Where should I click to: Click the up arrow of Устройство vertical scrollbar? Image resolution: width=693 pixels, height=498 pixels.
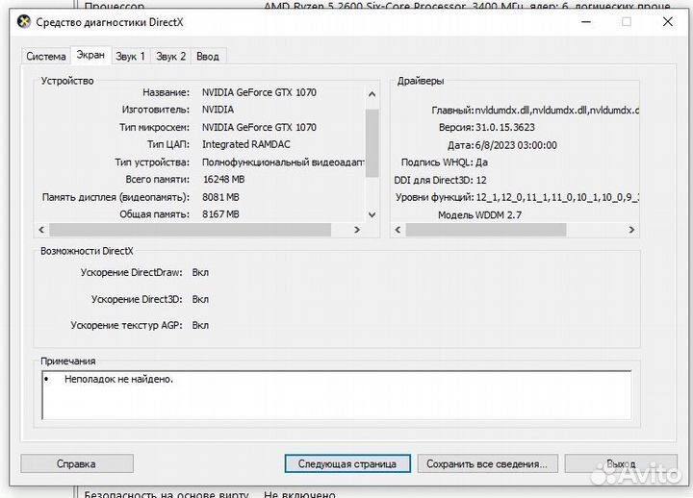[372, 93]
